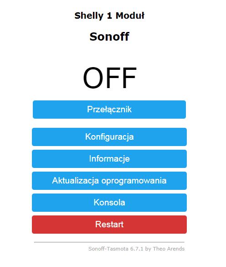Reboot the device with Restart
The width and height of the screenshot is (226, 267).
[109, 225]
